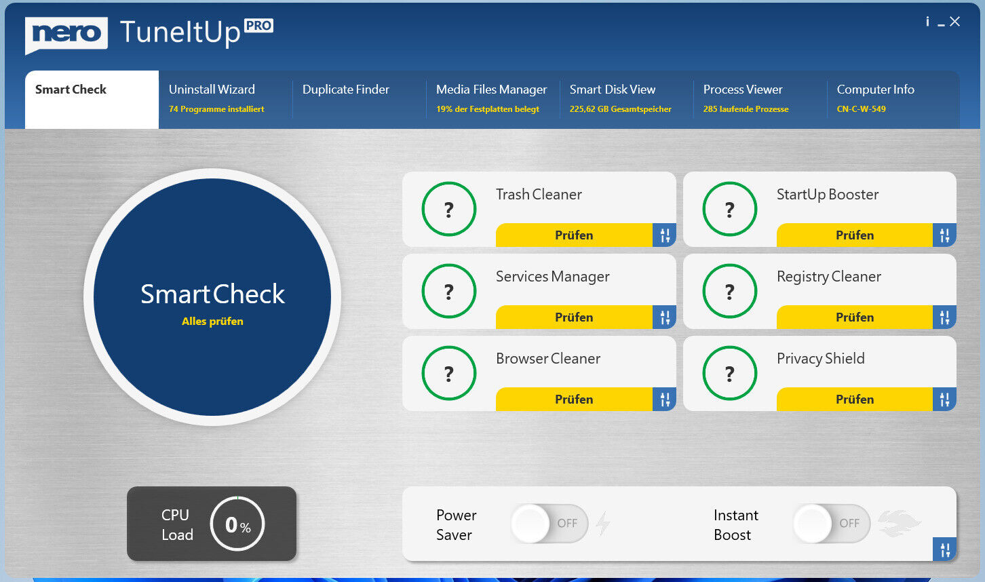Open Power Saver and Instant Boost settings icon
The height and width of the screenshot is (582, 985).
(x=944, y=549)
